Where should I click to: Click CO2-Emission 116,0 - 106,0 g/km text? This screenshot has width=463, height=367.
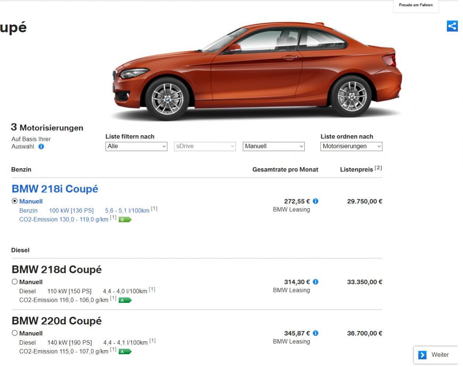coord(64,300)
